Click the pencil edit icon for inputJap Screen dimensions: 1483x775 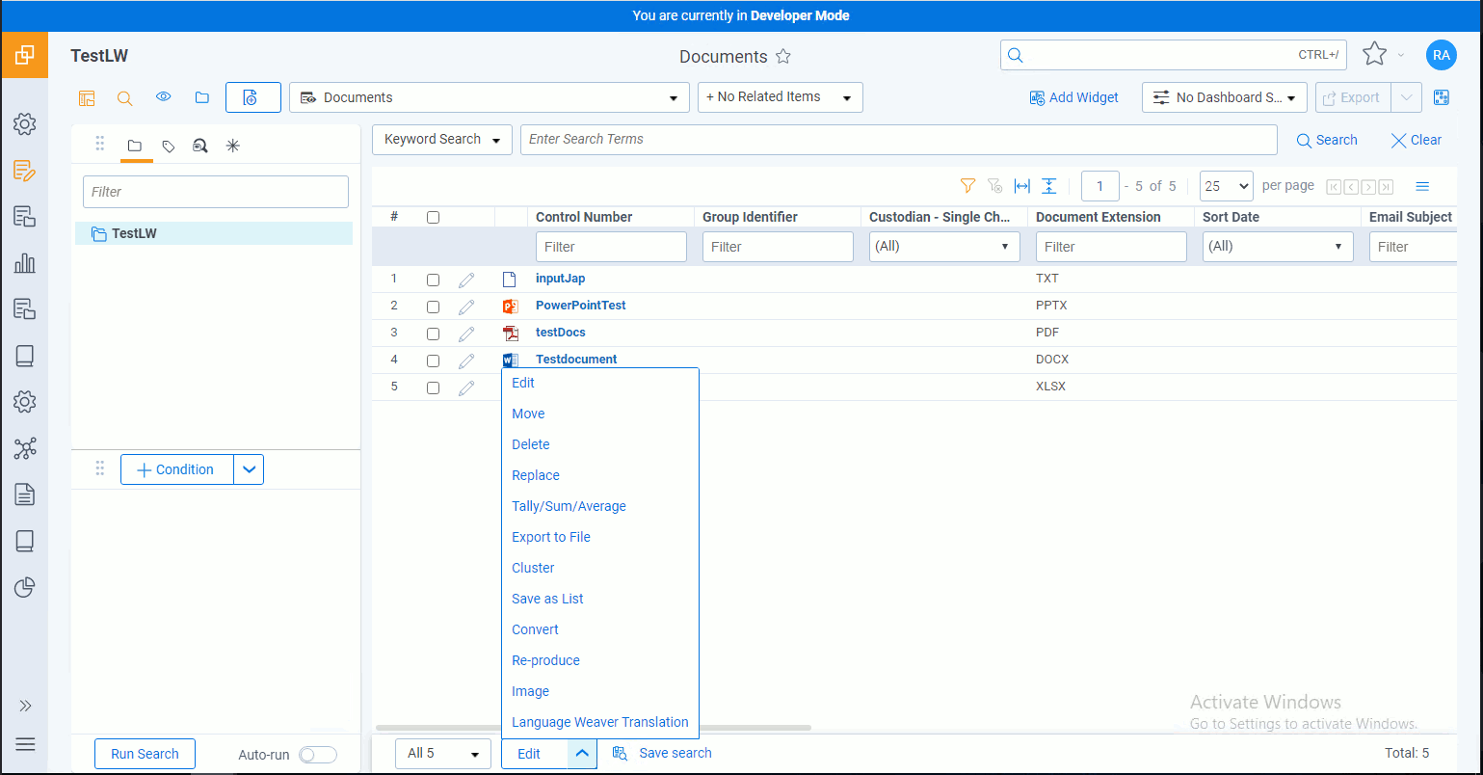tap(466, 280)
